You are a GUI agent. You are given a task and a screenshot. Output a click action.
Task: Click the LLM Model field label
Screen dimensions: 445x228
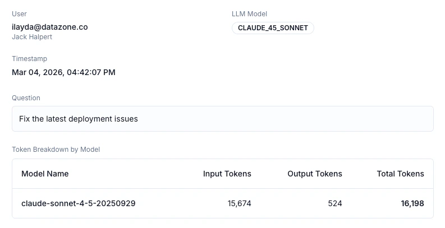250,14
